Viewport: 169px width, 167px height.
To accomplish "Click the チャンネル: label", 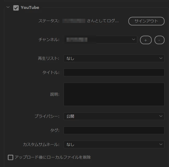I will click(49, 40).
